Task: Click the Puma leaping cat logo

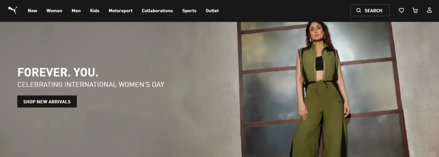Action: point(13,10)
